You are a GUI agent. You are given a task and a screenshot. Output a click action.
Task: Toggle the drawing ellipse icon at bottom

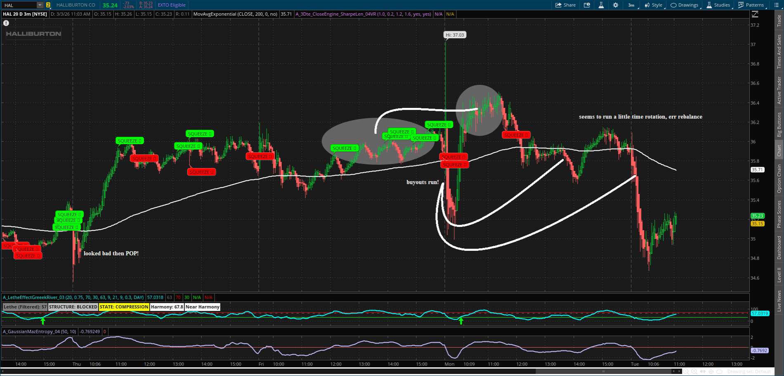pos(720,371)
